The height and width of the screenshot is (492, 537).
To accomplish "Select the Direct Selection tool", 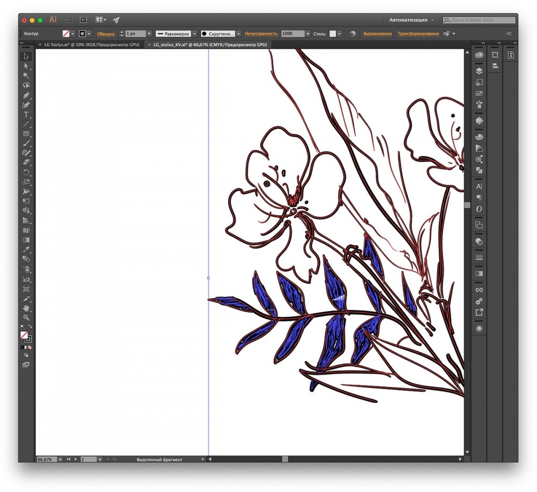I will tap(26, 66).
